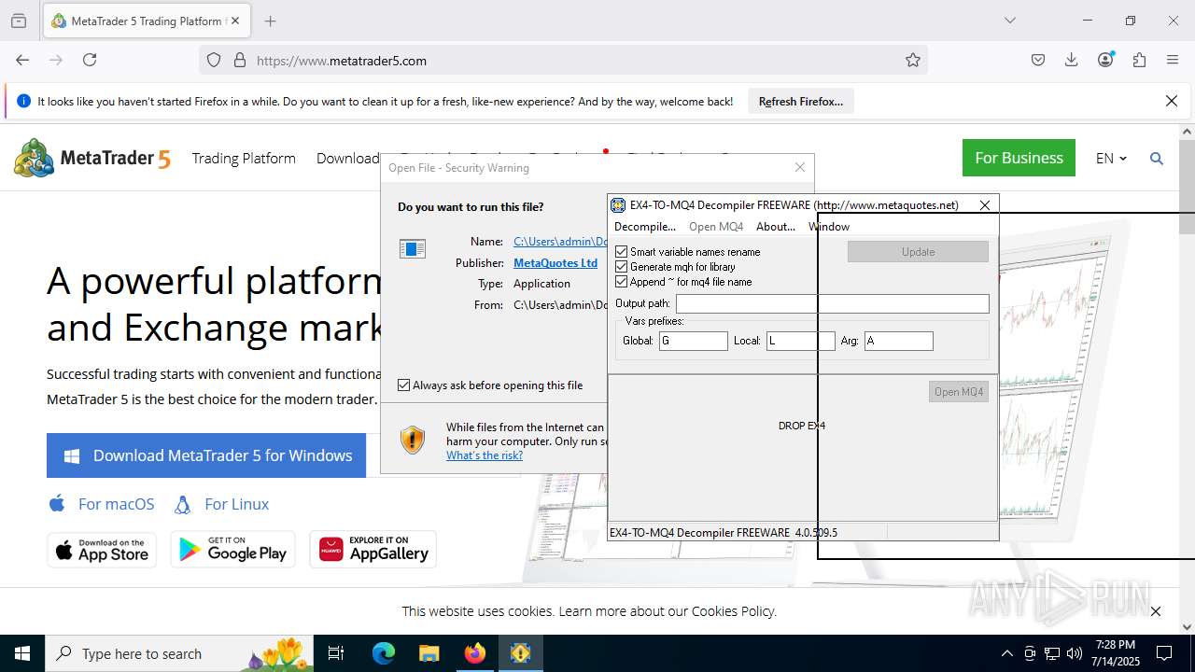Open the Firefox hamburger menu
This screenshot has height=672, width=1195.
(1173, 60)
